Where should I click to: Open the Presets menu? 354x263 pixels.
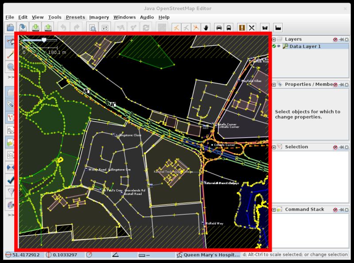75,17
